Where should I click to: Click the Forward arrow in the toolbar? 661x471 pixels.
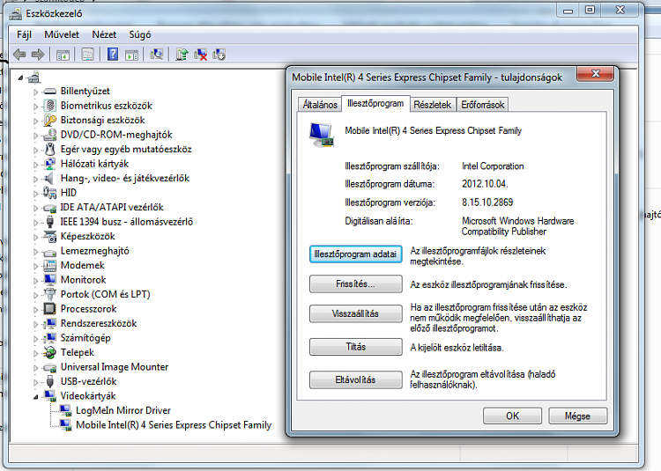[x=38, y=55]
